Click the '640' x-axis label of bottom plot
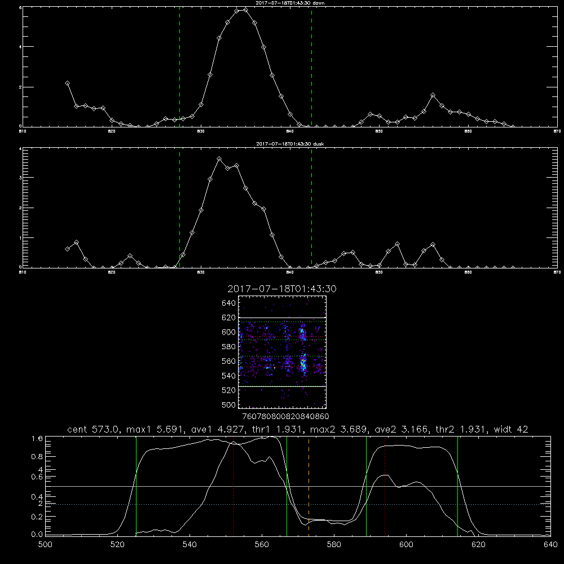 click(x=550, y=545)
